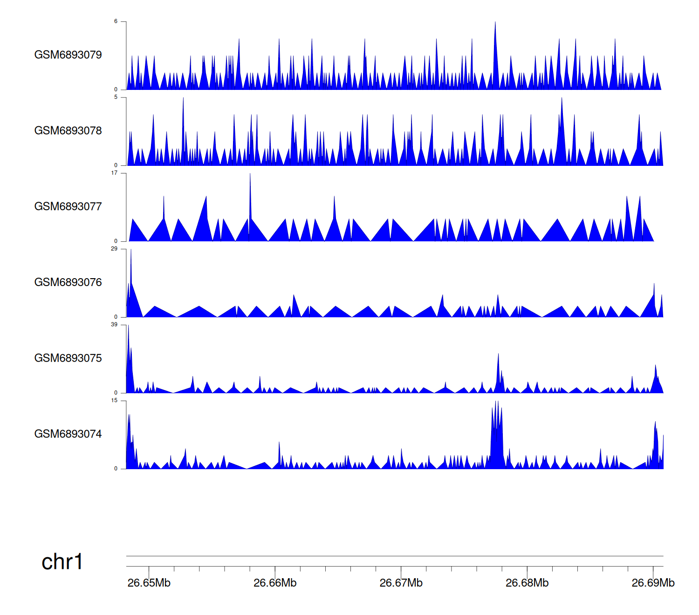Screen dimensions: 699x615
Task: Click the 26.67Mb axis label
Action: click(x=401, y=583)
